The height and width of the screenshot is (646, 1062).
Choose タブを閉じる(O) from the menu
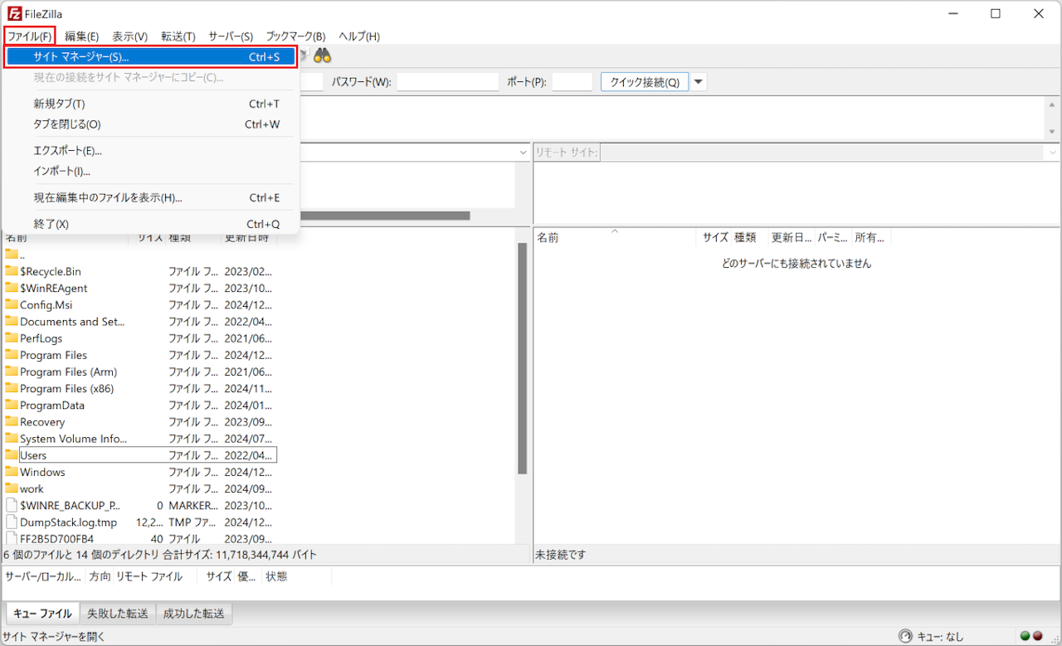pos(150,124)
